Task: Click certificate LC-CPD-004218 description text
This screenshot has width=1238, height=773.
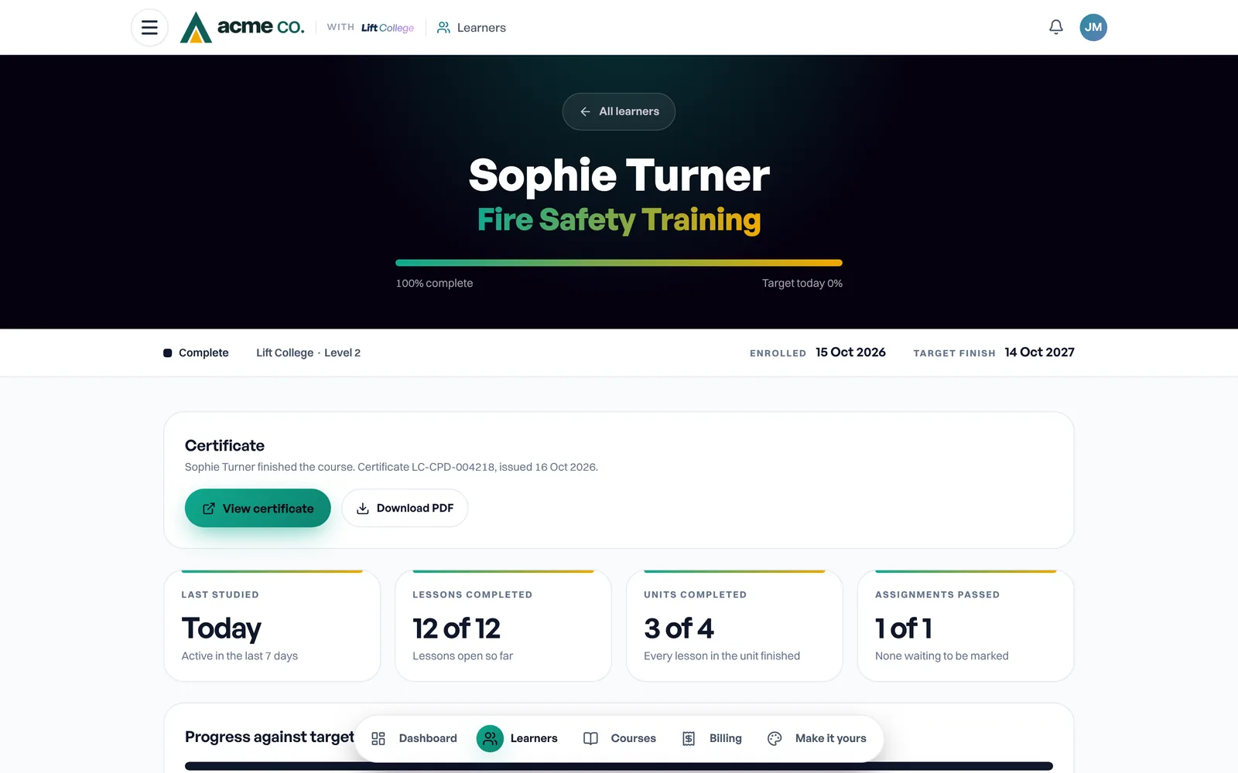Action: point(392,467)
